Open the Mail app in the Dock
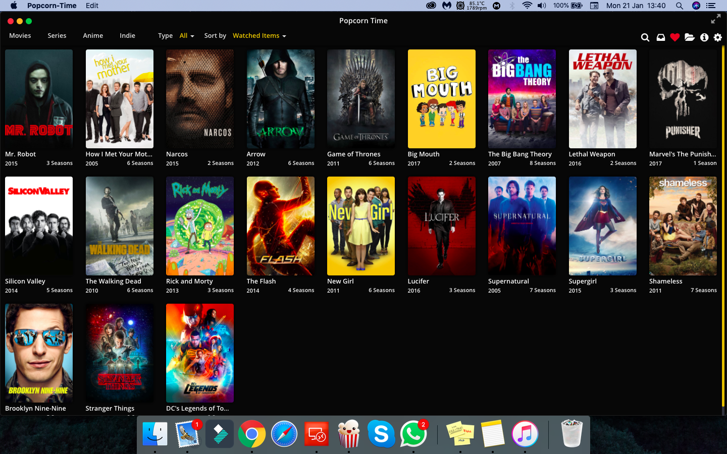727x454 pixels. 187,434
